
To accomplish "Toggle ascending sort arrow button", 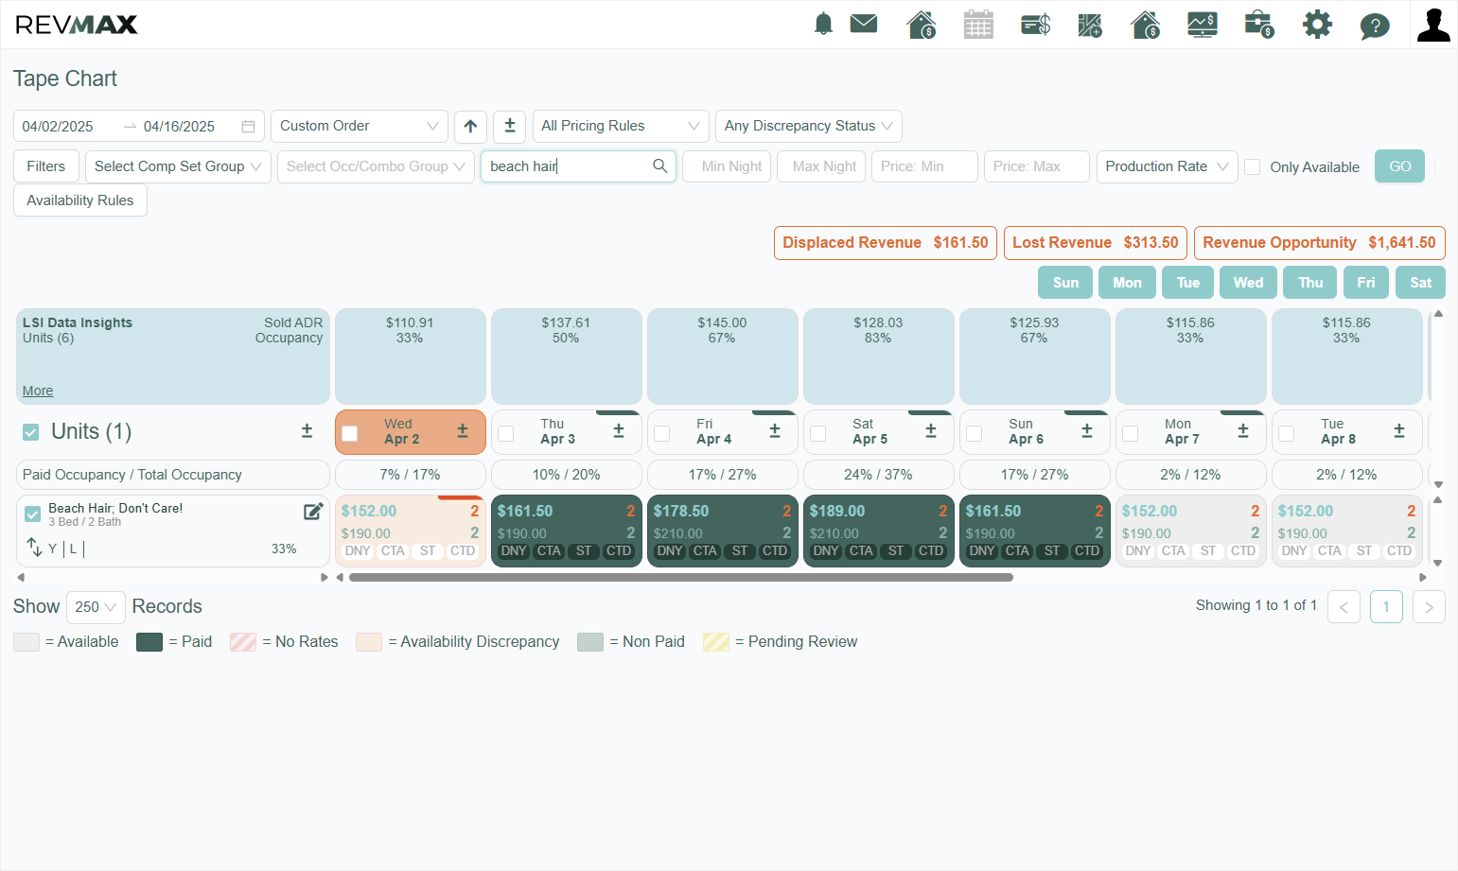I will click(x=470, y=126).
